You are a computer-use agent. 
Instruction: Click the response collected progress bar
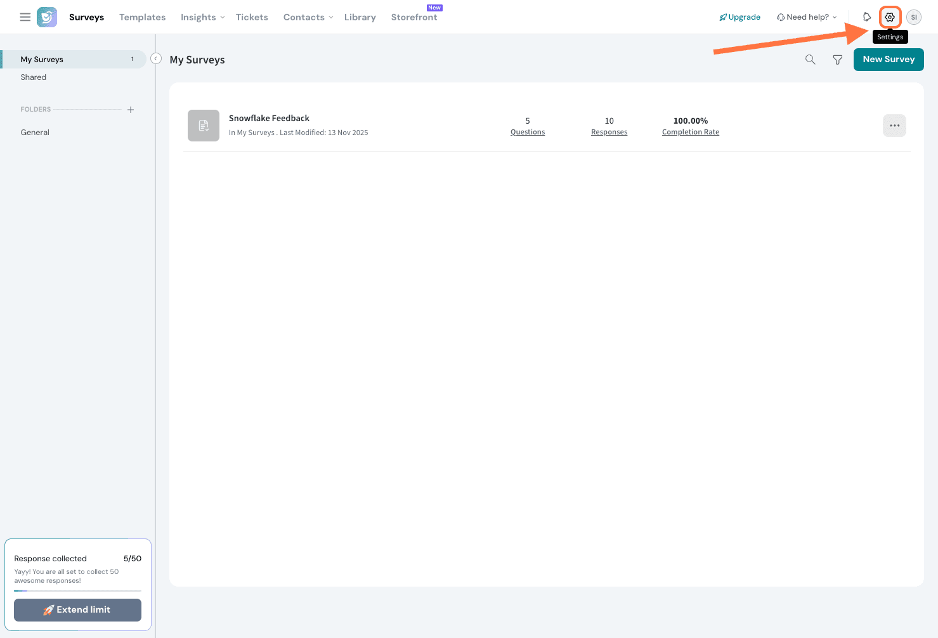(77, 590)
